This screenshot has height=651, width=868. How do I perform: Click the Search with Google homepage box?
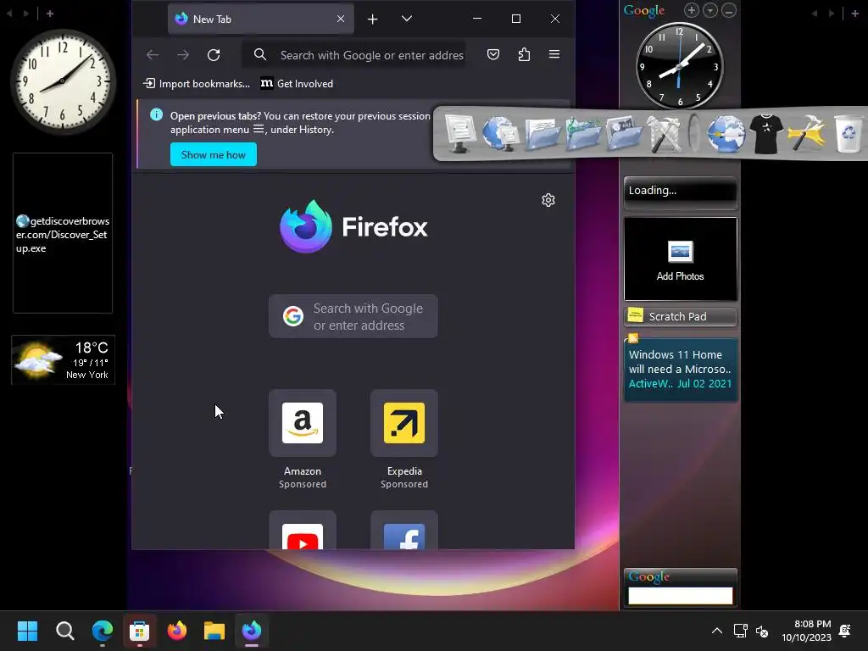(353, 316)
